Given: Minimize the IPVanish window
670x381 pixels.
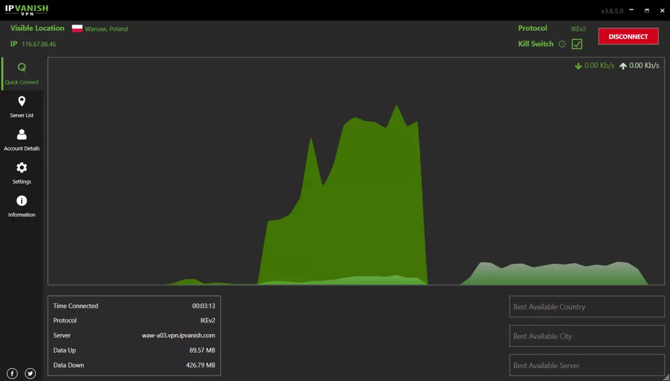Looking at the screenshot, I should (x=631, y=11).
